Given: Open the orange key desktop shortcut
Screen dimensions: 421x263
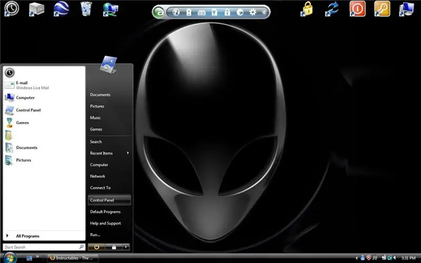Looking at the screenshot, I should [x=382, y=8].
